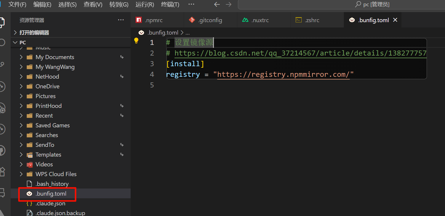Expand the 打开的编辑器 section

pyautogui.click(x=15, y=33)
